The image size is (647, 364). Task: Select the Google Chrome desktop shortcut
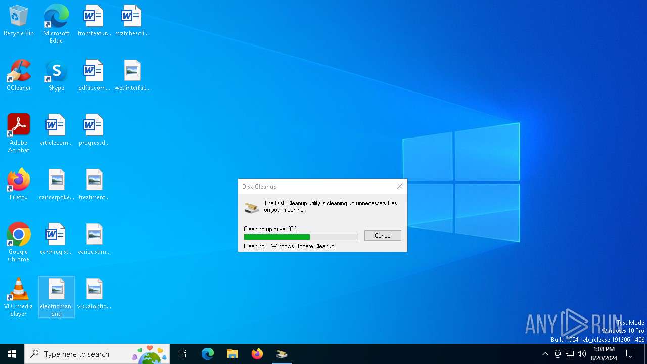19,243
